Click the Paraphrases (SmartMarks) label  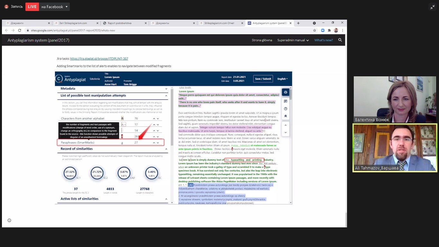point(78,142)
